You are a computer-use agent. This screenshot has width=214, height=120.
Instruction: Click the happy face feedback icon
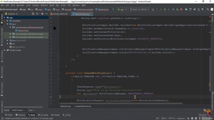[x=192, y=118]
